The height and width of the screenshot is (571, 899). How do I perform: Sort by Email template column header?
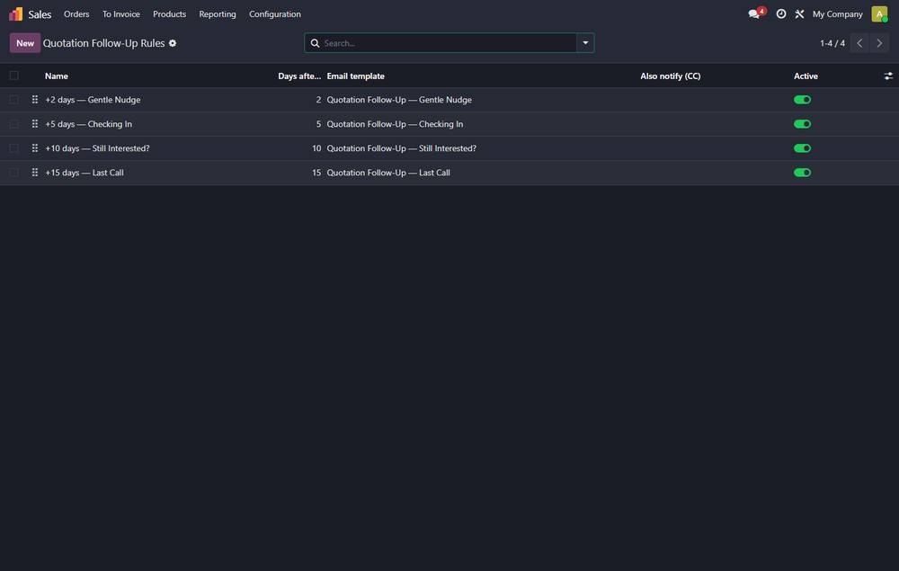[x=355, y=76]
